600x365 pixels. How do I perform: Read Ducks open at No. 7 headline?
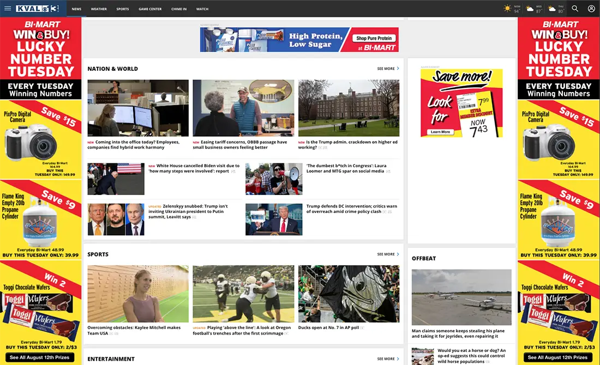329,327
